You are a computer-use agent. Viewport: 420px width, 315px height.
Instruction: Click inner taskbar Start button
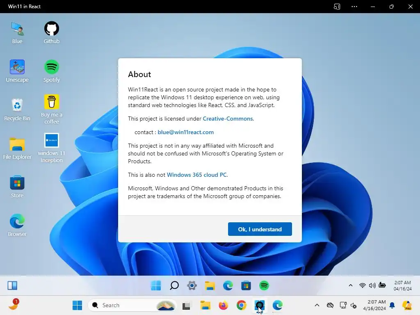(x=156, y=285)
